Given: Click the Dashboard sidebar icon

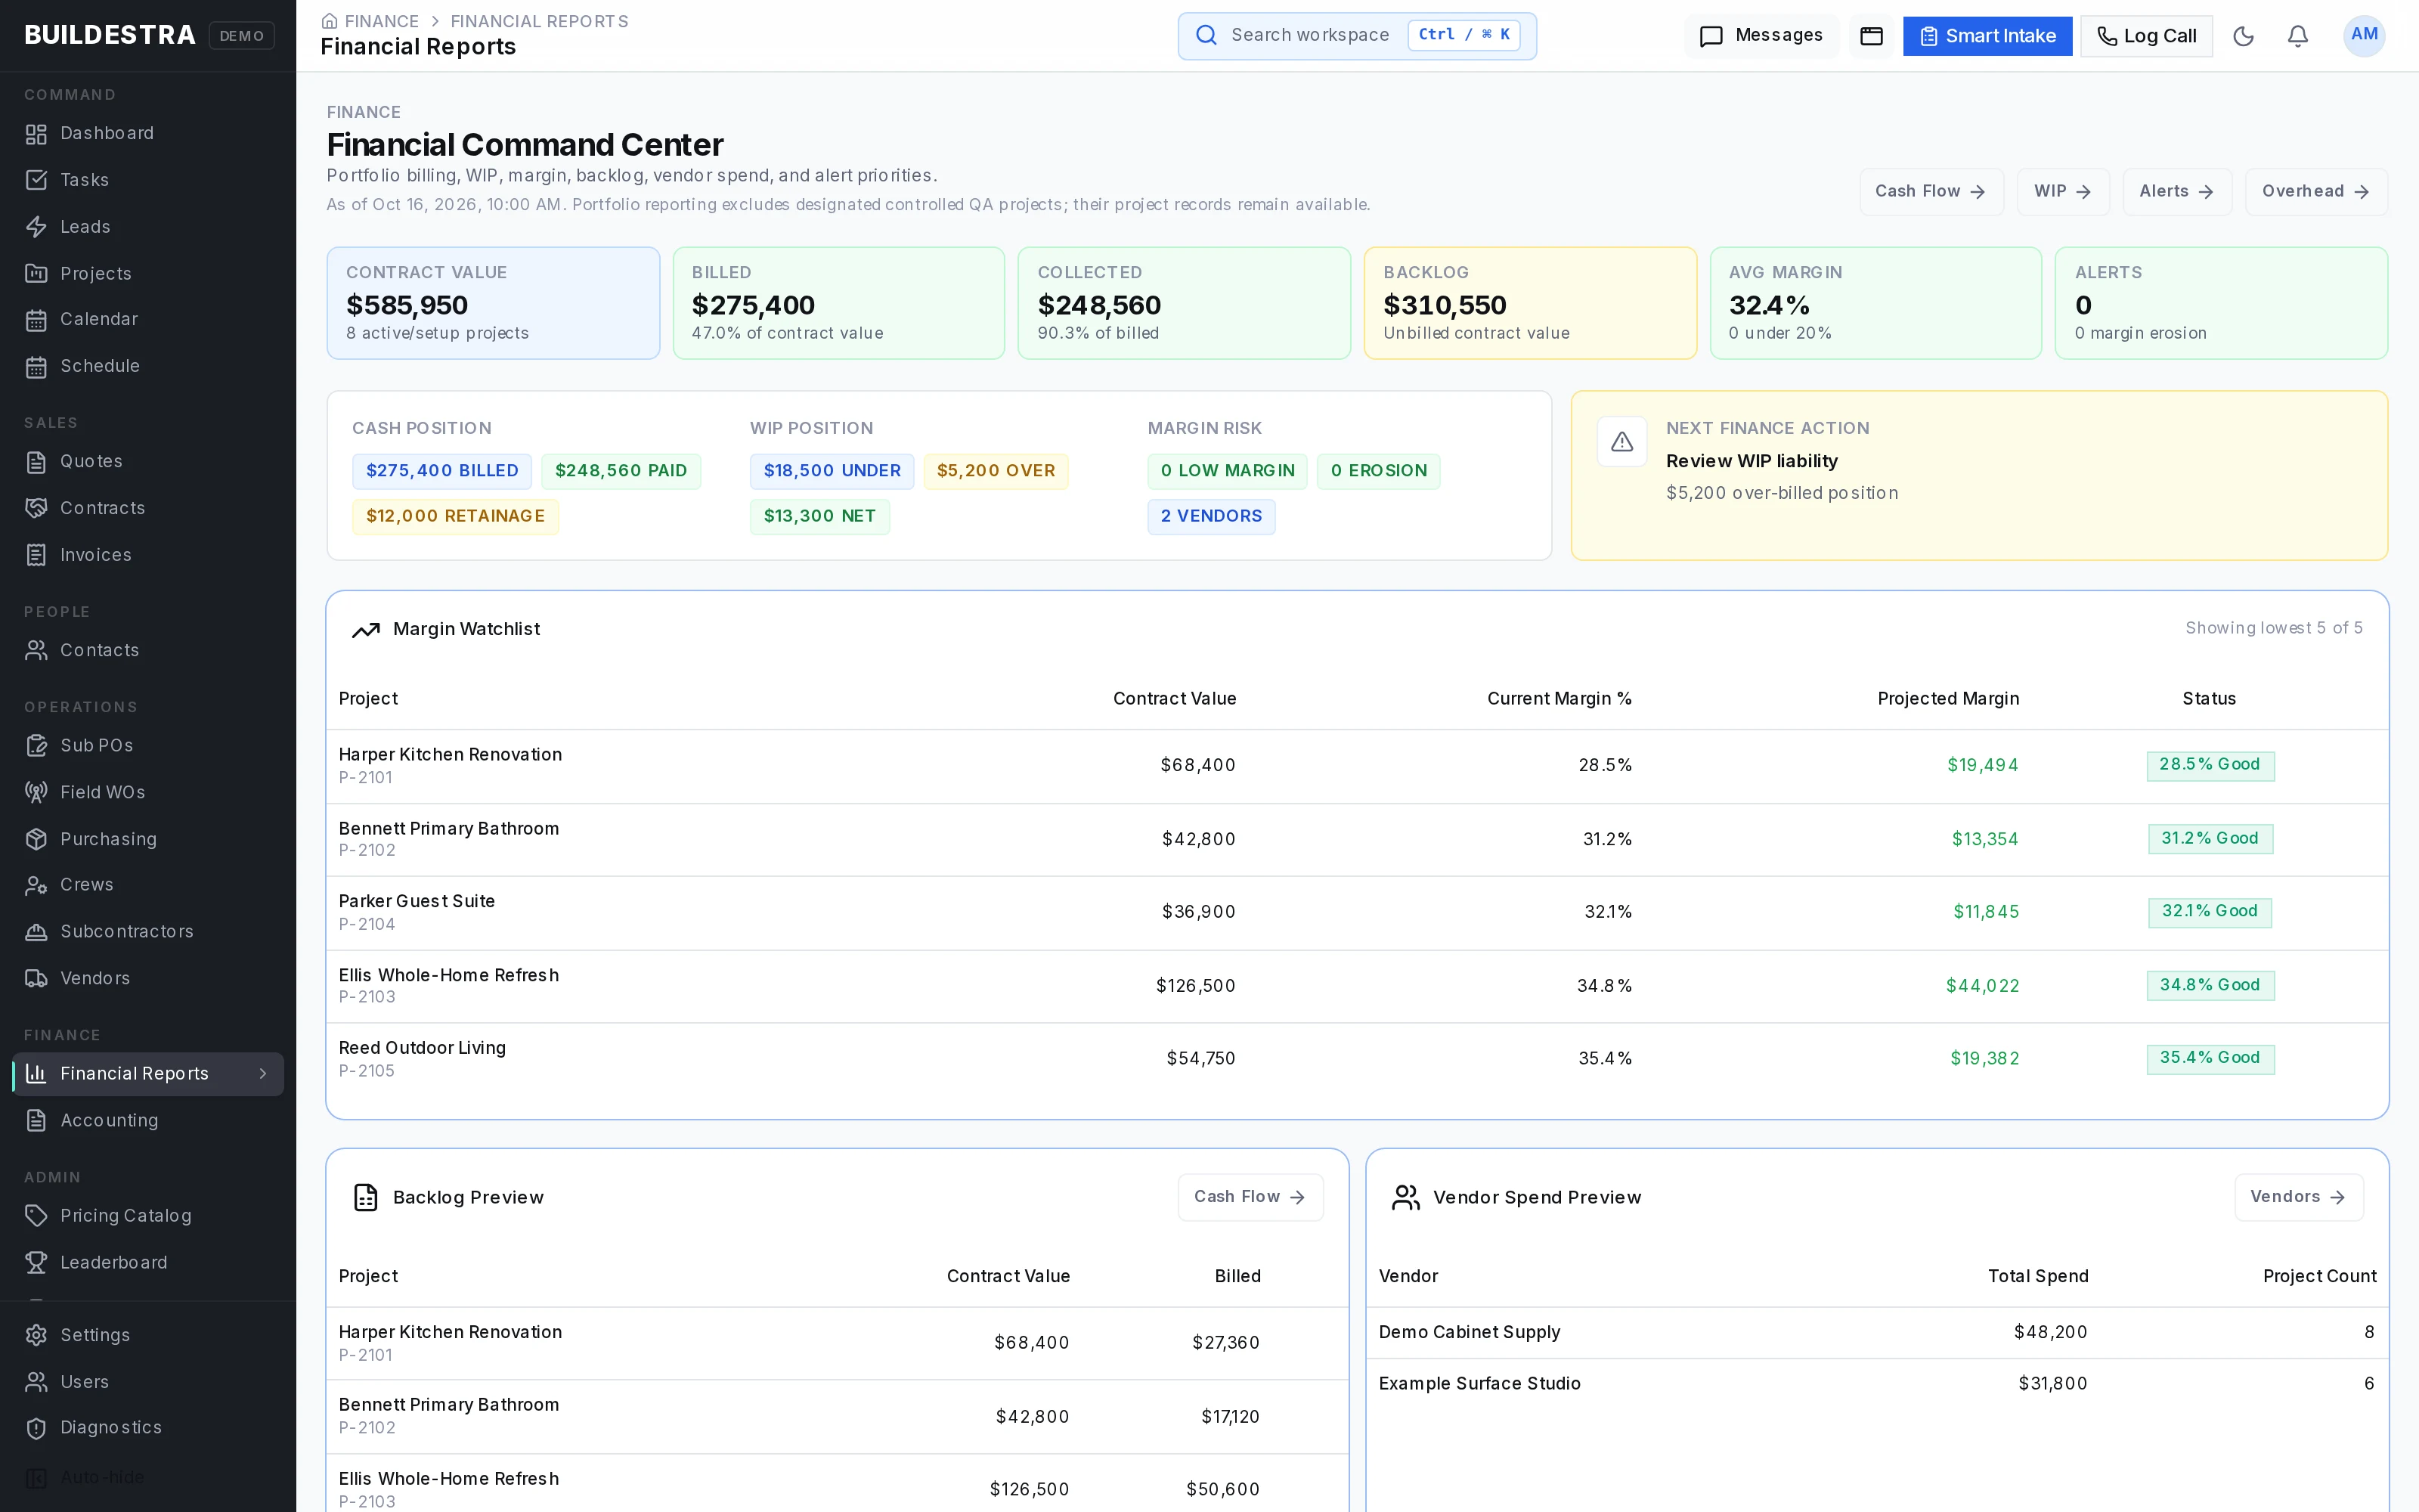Looking at the screenshot, I should (x=36, y=134).
